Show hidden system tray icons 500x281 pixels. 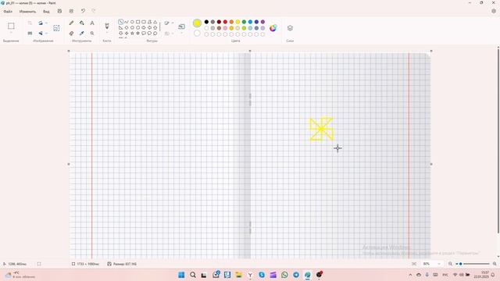tap(410, 275)
